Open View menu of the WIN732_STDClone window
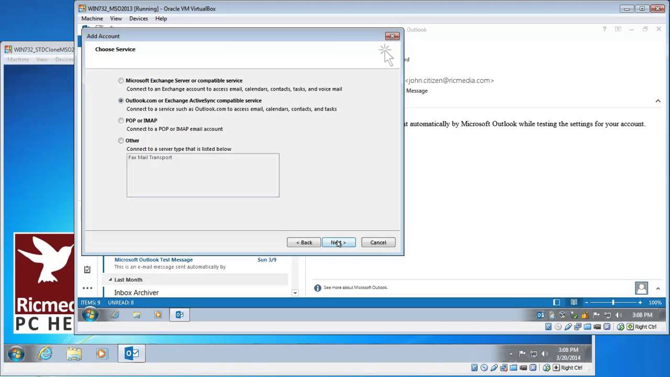 pyautogui.click(x=42, y=60)
